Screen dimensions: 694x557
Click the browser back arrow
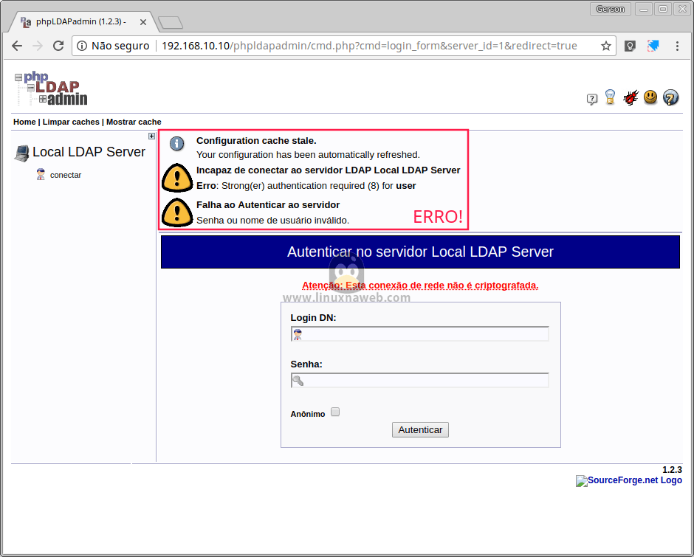click(17, 46)
